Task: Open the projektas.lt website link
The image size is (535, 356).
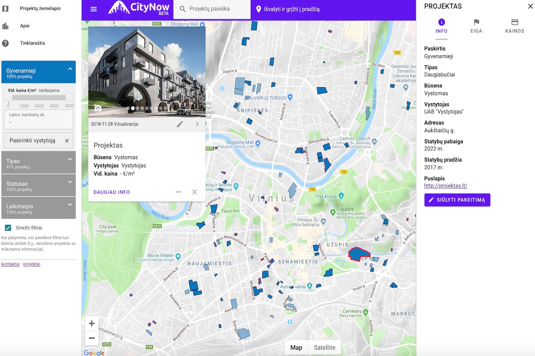Action: tap(446, 186)
